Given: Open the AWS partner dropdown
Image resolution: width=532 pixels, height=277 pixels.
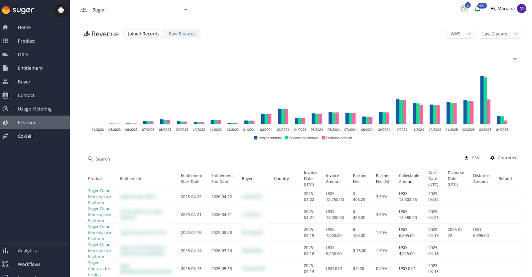Looking at the screenshot, I should click(x=461, y=34).
